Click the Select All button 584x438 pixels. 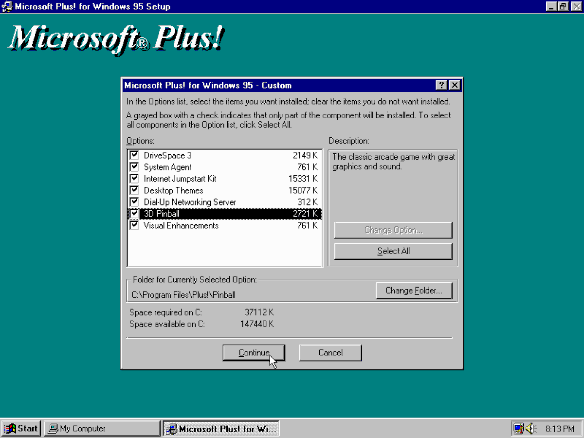pos(393,251)
